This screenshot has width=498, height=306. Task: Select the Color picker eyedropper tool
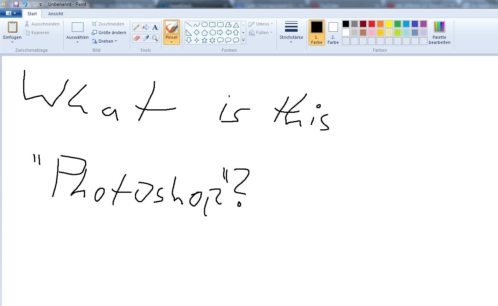point(146,38)
